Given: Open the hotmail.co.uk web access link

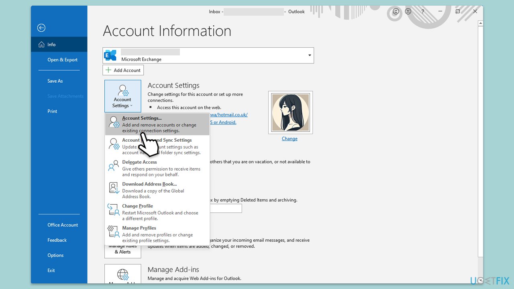Looking at the screenshot, I should click(x=229, y=114).
